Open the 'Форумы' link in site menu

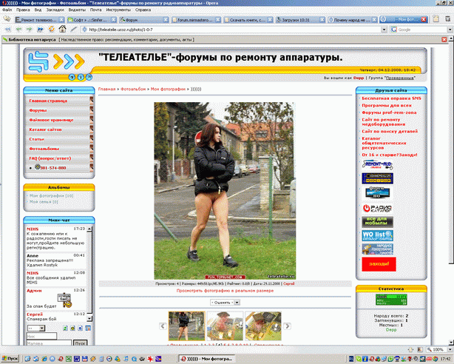click(x=38, y=109)
